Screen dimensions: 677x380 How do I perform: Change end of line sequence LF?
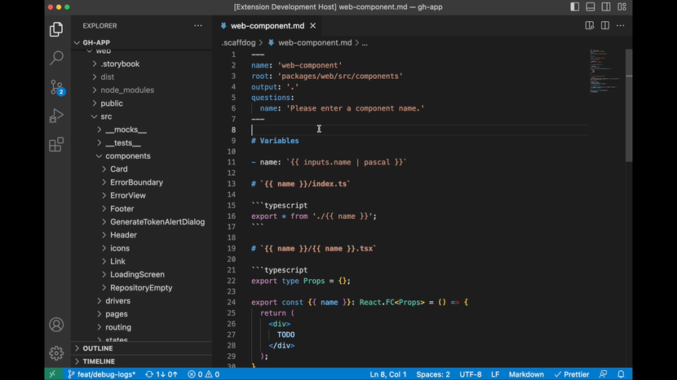click(495, 374)
